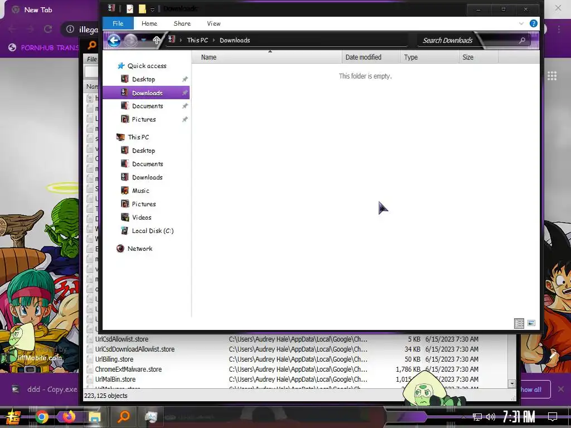Screen dimensions: 571x428
Task: Click the Properties quick access toolbar icon
Action: (129, 9)
